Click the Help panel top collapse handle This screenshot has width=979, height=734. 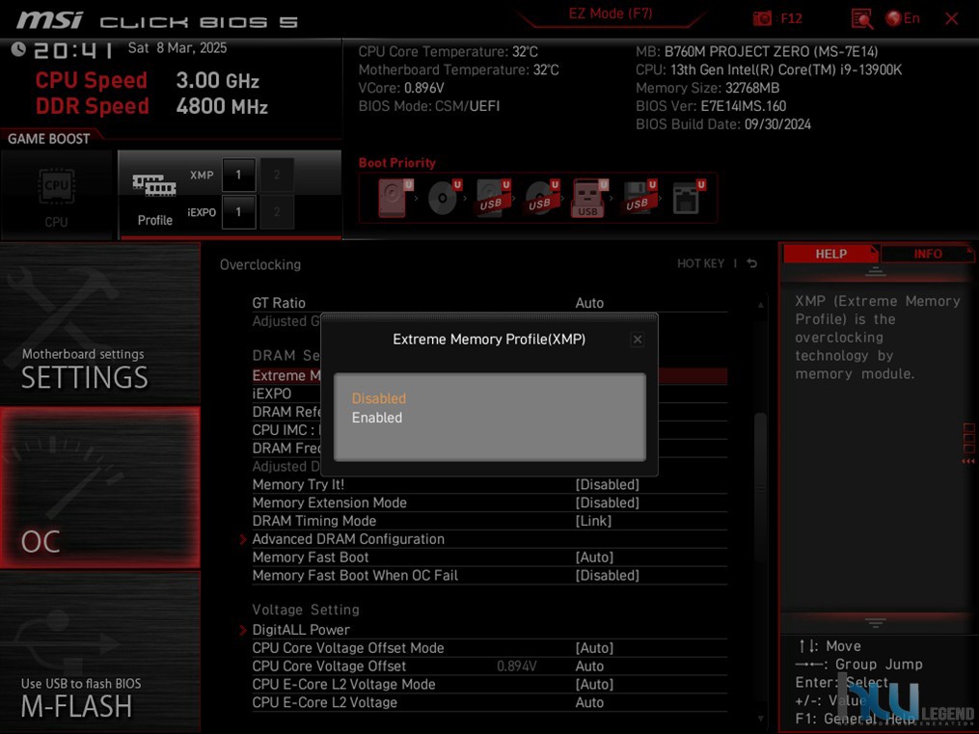click(876, 271)
